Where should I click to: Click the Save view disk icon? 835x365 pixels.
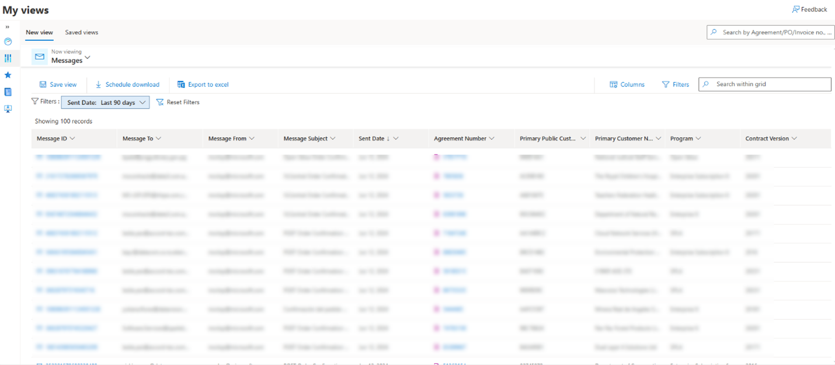click(x=43, y=85)
